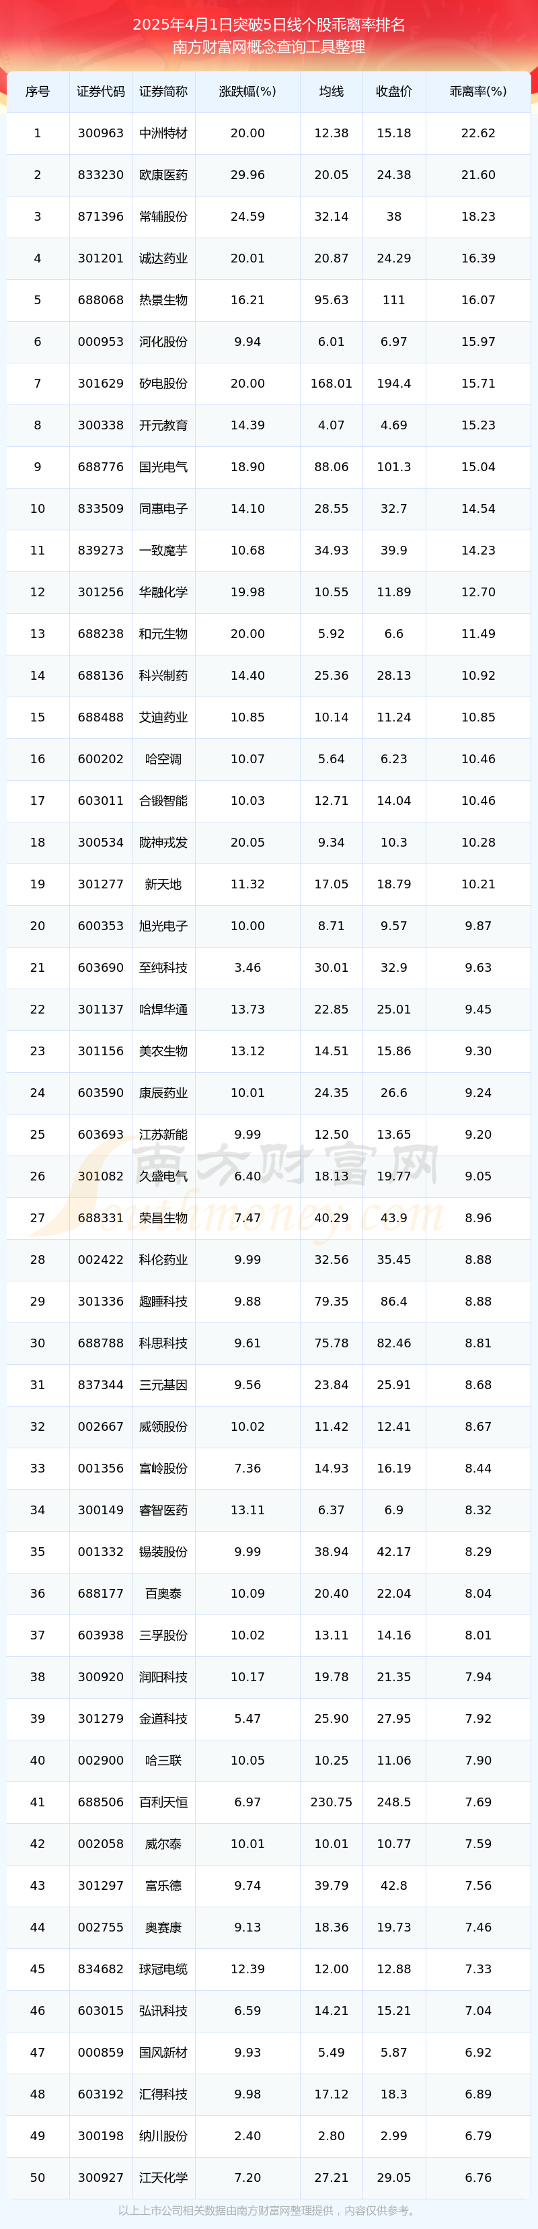538x2229 pixels.
Task: Click stock name 威尔泰
Action: point(163,1844)
